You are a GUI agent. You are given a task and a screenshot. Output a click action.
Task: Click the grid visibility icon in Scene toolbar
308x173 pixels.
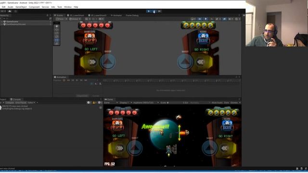[87, 19]
